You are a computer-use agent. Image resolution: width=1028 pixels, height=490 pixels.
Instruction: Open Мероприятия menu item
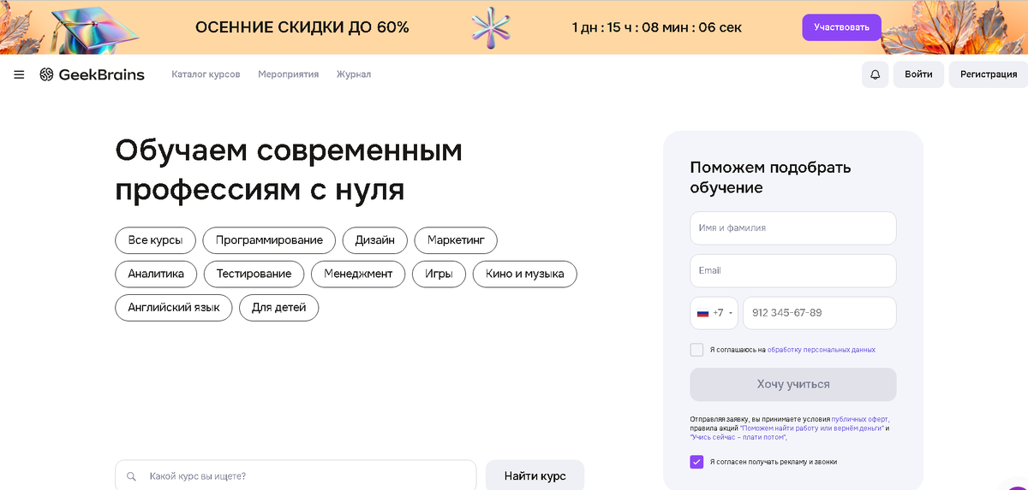point(288,74)
